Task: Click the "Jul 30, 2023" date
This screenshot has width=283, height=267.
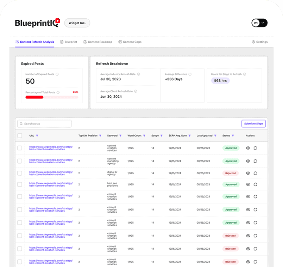Action: (x=111, y=79)
